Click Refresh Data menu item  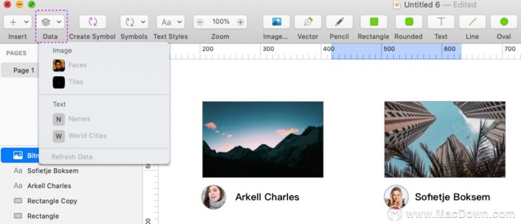click(104, 157)
